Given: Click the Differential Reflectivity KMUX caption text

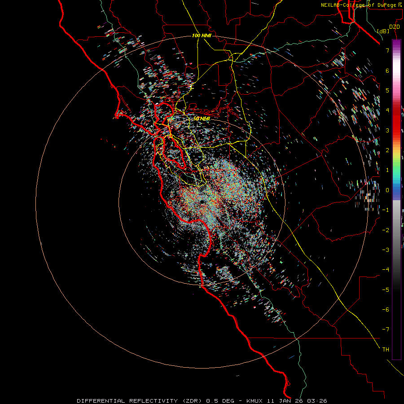Looking at the screenshot, I should pyautogui.click(x=202, y=401).
